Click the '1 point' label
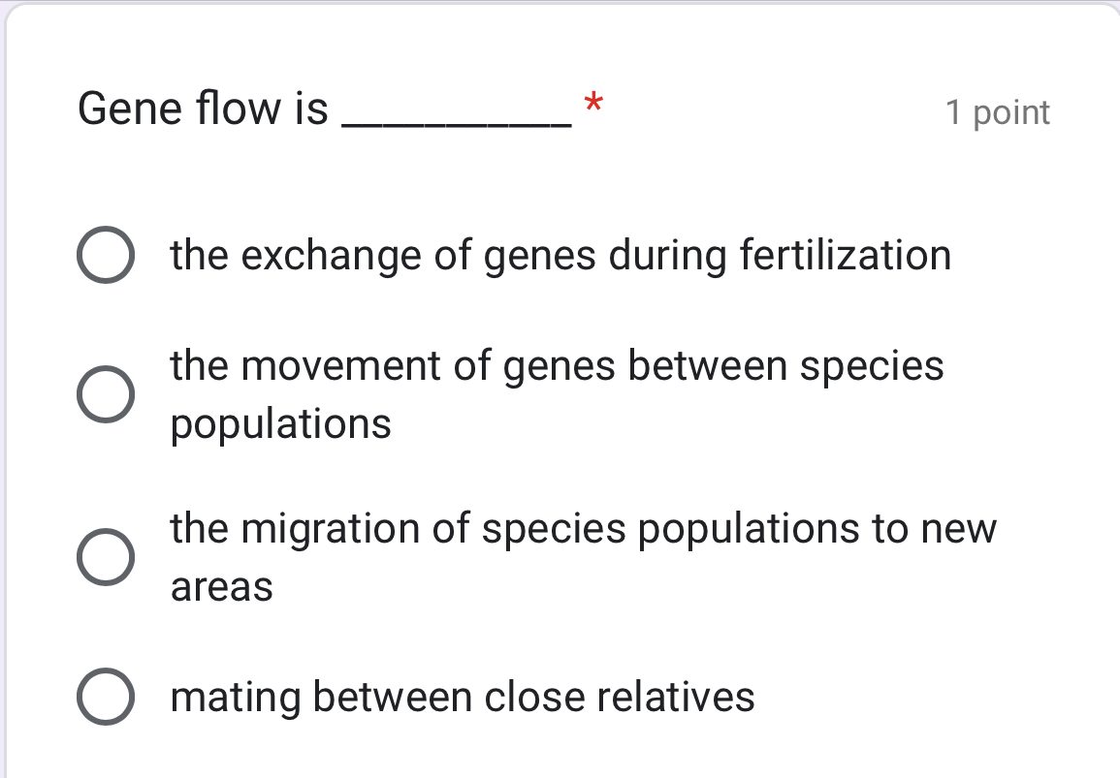Screen dimensions: 1120x778 click(x=998, y=112)
